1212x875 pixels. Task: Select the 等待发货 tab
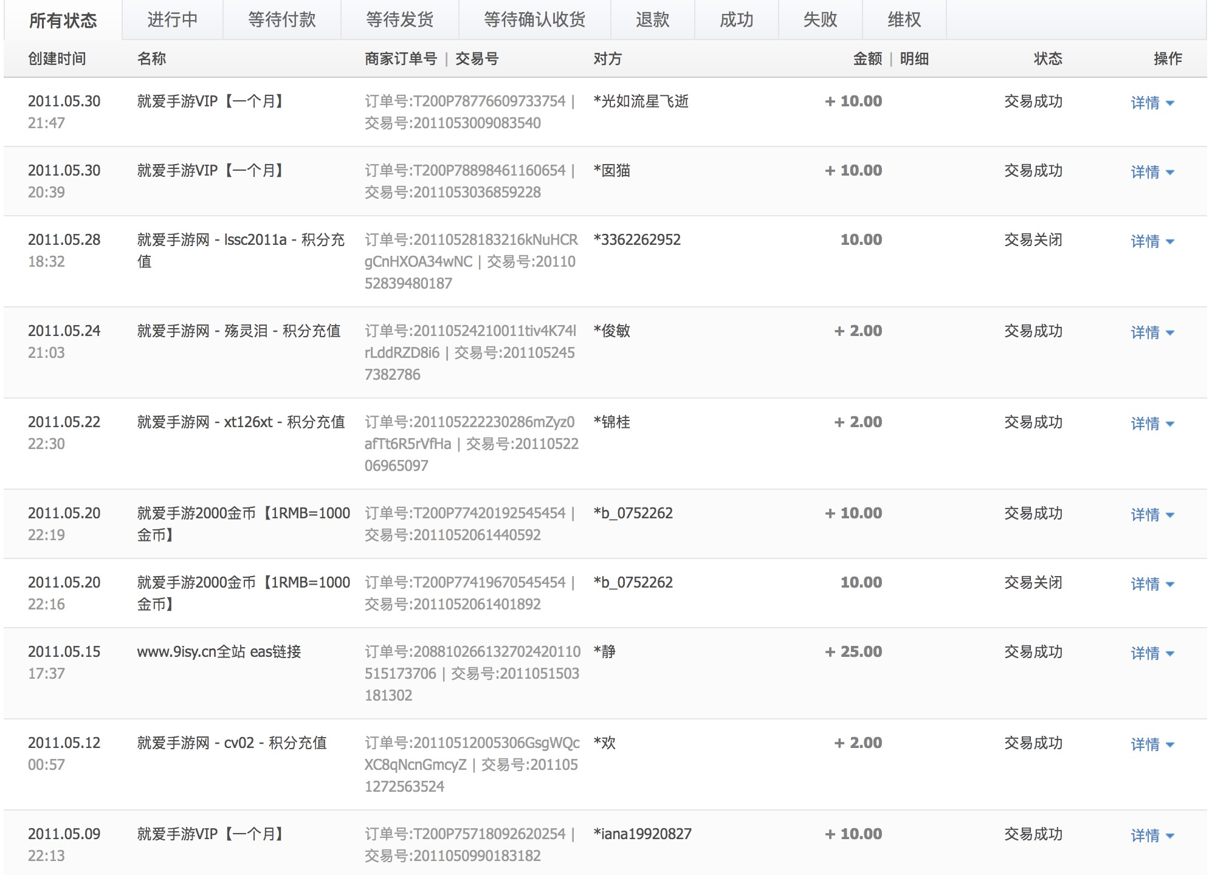[x=399, y=20]
